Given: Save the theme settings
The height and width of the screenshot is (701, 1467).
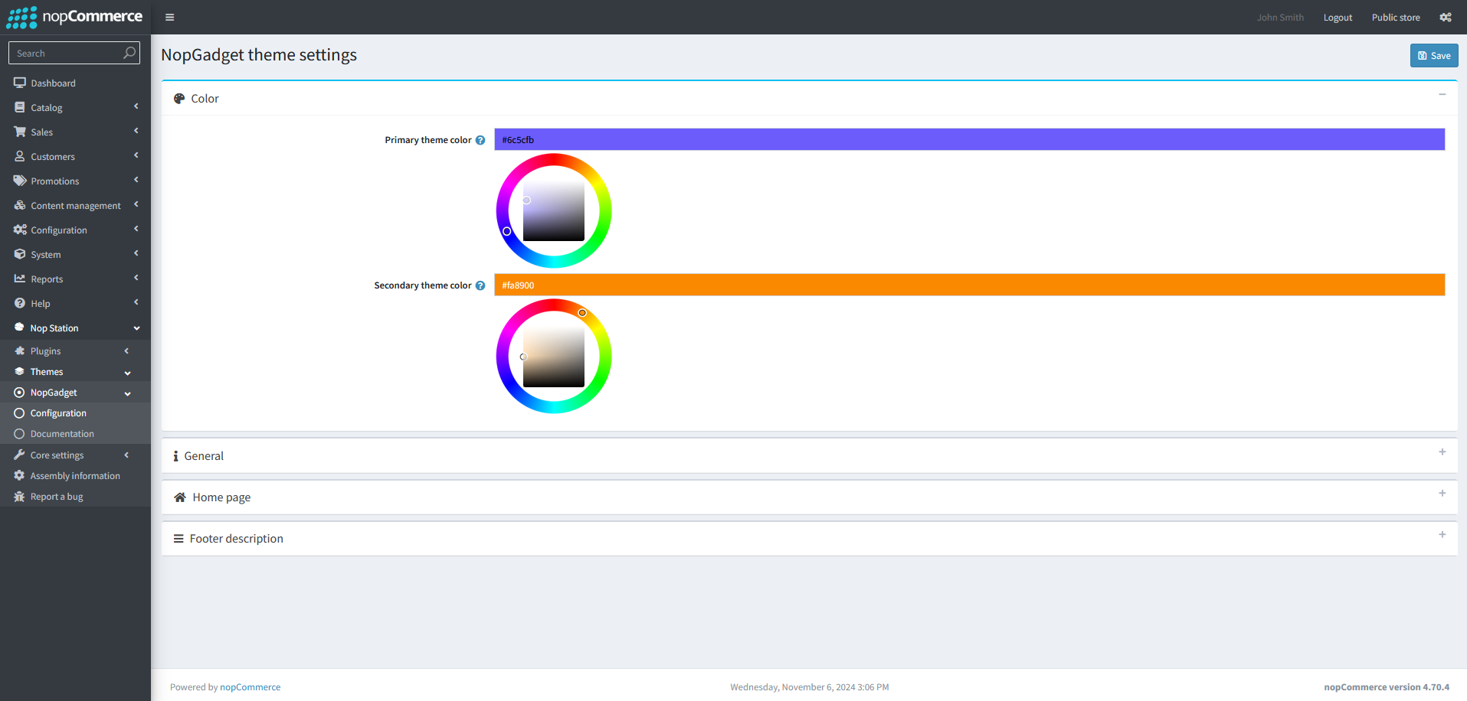Looking at the screenshot, I should click(1434, 55).
